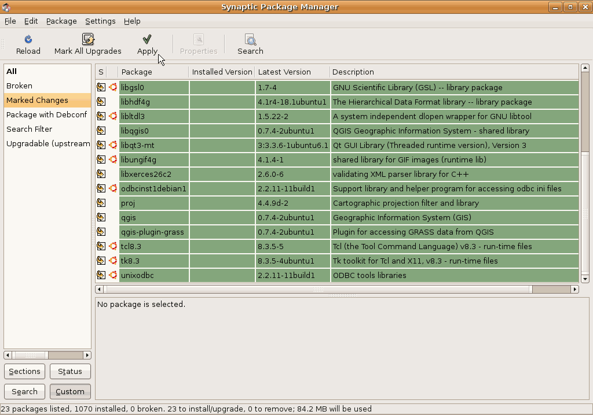The image size is (593, 415).
Task: Click Ubuntu supported logo beside unixodbc
Action: 113,275
